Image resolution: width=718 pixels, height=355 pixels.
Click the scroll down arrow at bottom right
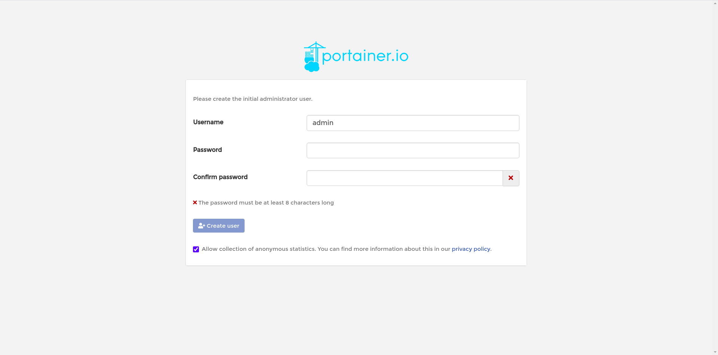point(715,352)
